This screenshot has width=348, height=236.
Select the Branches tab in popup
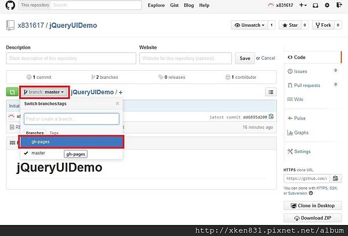pyautogui.click(x=35, y=133)
